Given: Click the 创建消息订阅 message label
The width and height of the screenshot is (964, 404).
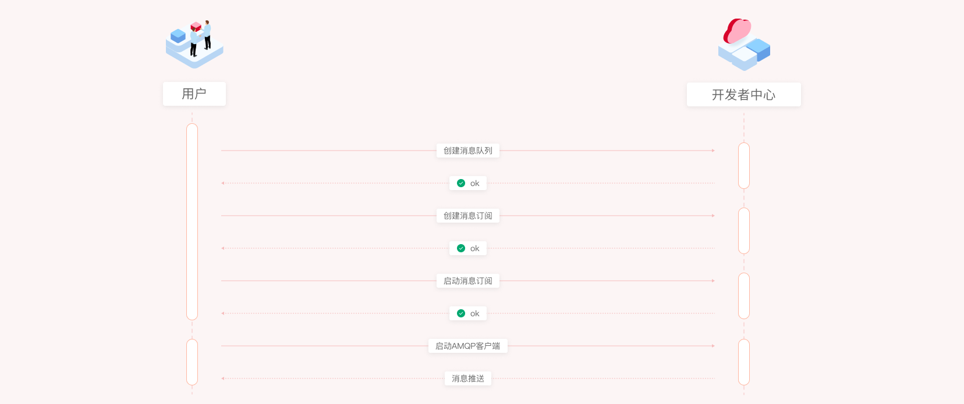Looking at the screenshot, I should point(468,216).
